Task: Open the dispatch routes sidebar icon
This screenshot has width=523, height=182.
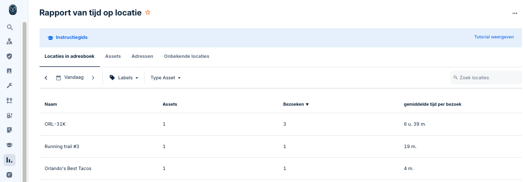Action: point(9,101)
